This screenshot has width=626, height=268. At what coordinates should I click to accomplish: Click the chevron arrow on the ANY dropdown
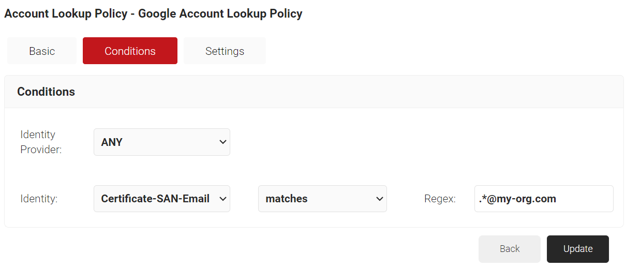223,142
